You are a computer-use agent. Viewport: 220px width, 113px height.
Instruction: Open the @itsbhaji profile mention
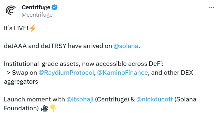[x=80, y=99]
